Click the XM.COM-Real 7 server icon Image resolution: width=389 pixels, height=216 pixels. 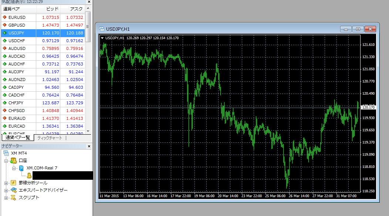(21, 168)
